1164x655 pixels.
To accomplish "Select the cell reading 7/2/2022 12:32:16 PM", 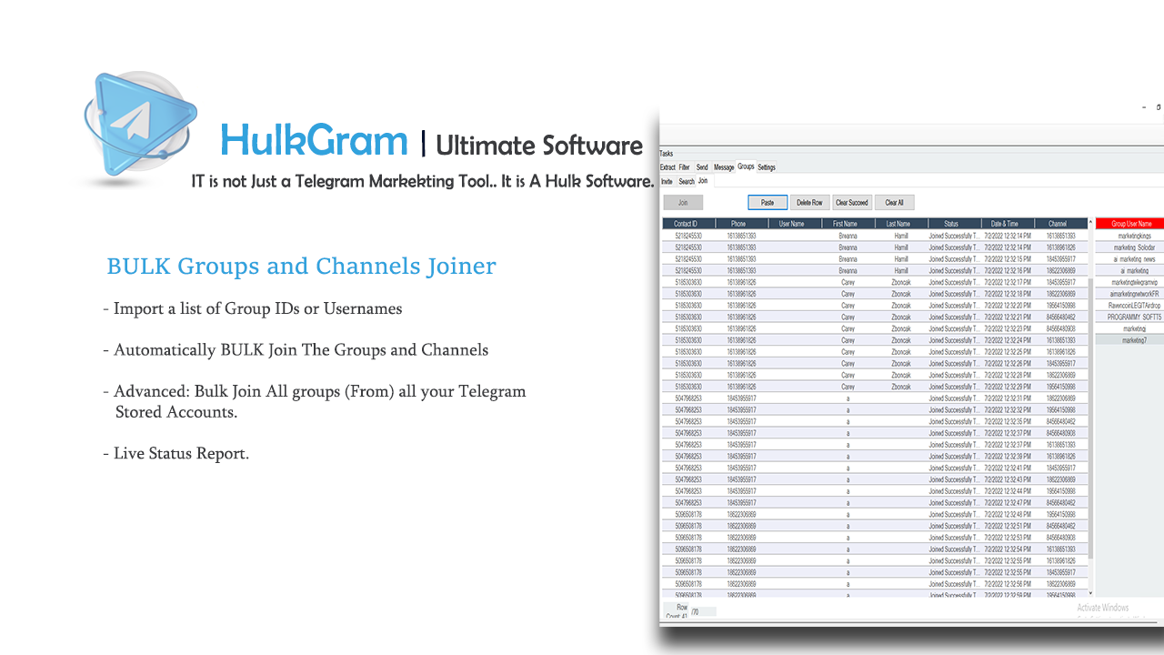I will (x=1007, y=271).
